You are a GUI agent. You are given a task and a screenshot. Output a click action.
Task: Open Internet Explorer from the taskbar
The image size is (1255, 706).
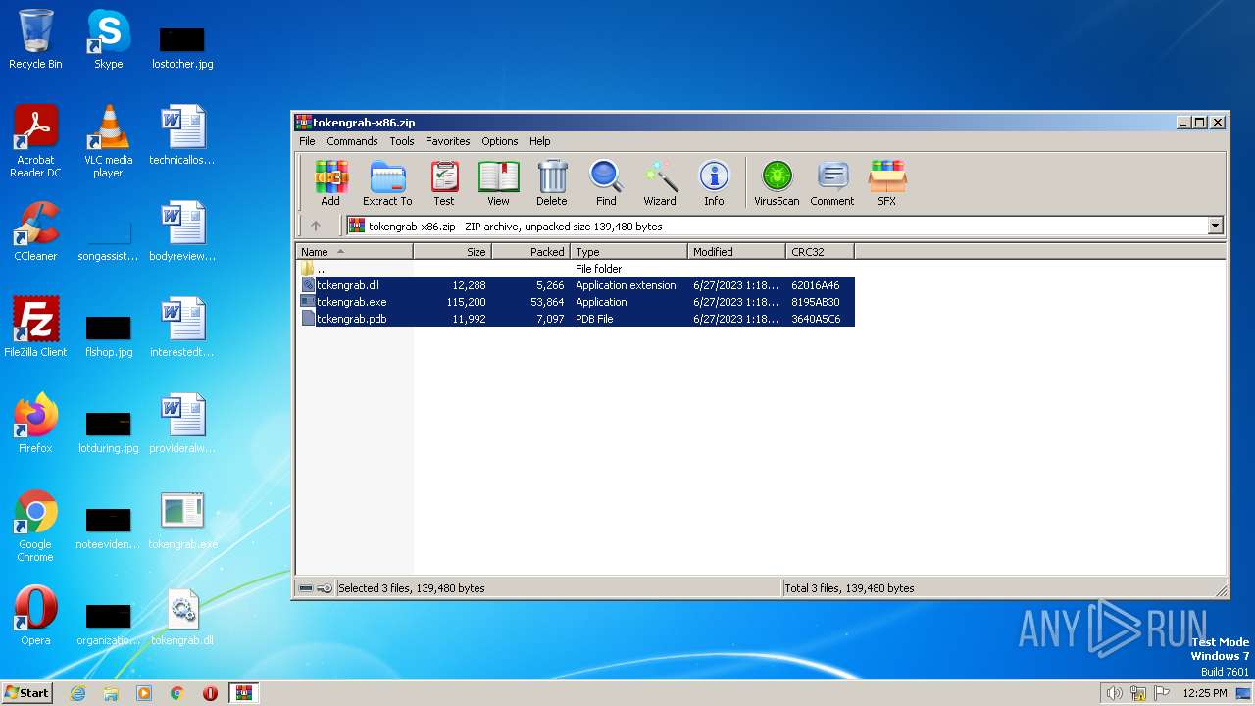tap(77, 693)
